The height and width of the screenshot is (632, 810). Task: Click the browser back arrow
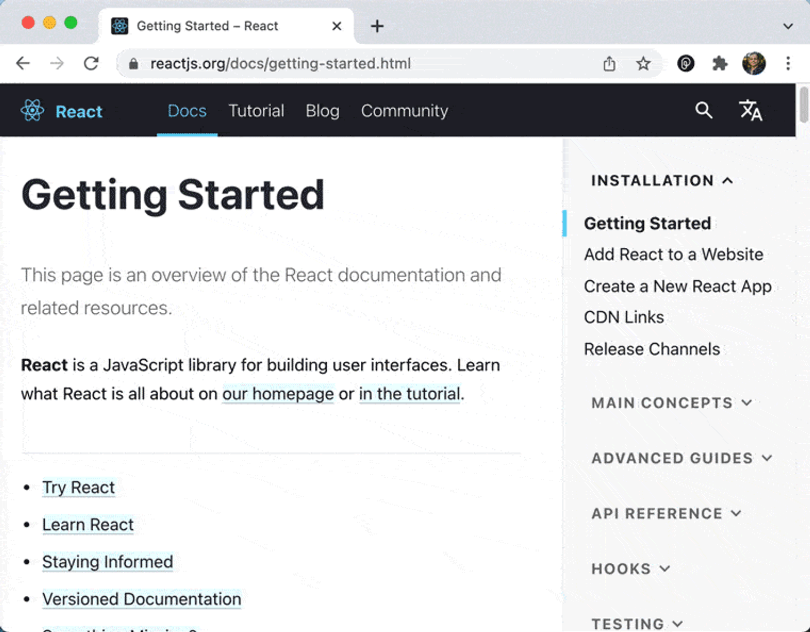pos(23,63)
